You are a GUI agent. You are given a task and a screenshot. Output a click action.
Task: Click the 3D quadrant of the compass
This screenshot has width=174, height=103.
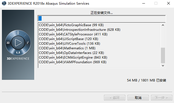[8, 43]
